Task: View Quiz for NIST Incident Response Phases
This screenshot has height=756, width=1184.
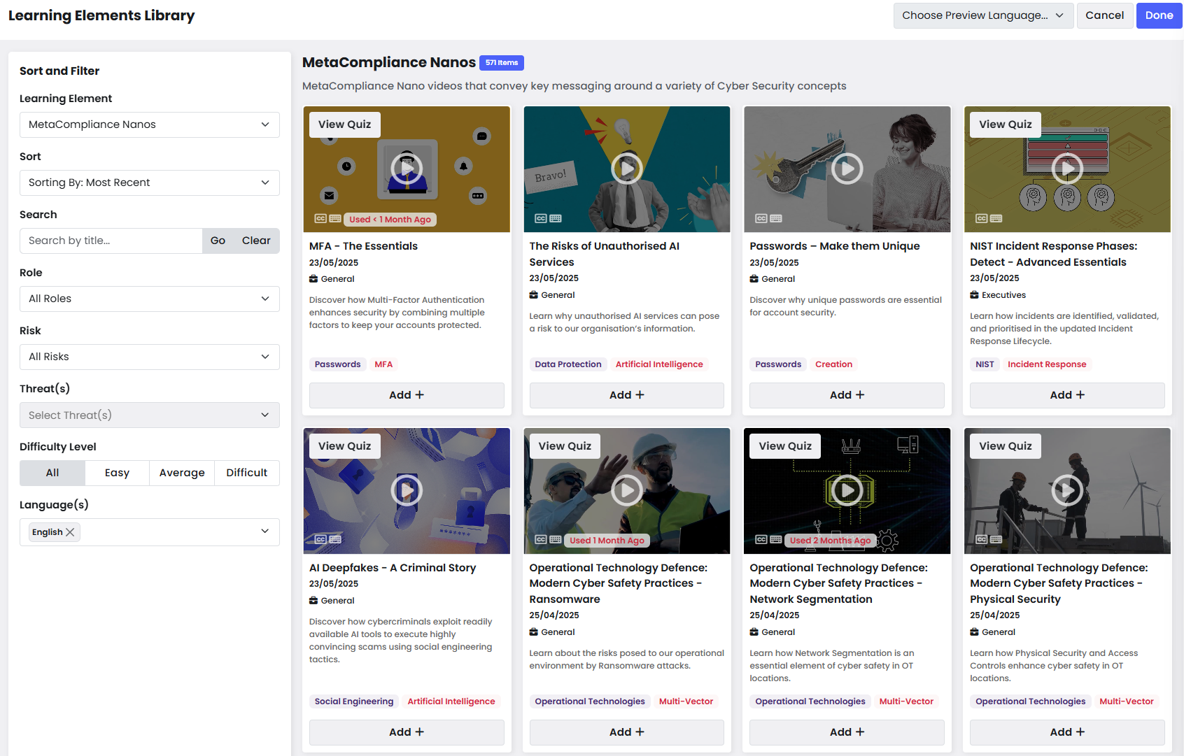Action: point(1006,124)
